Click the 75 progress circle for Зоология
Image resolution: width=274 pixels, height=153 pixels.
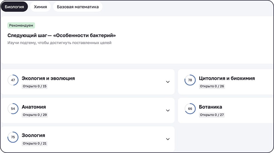(13, 137)
